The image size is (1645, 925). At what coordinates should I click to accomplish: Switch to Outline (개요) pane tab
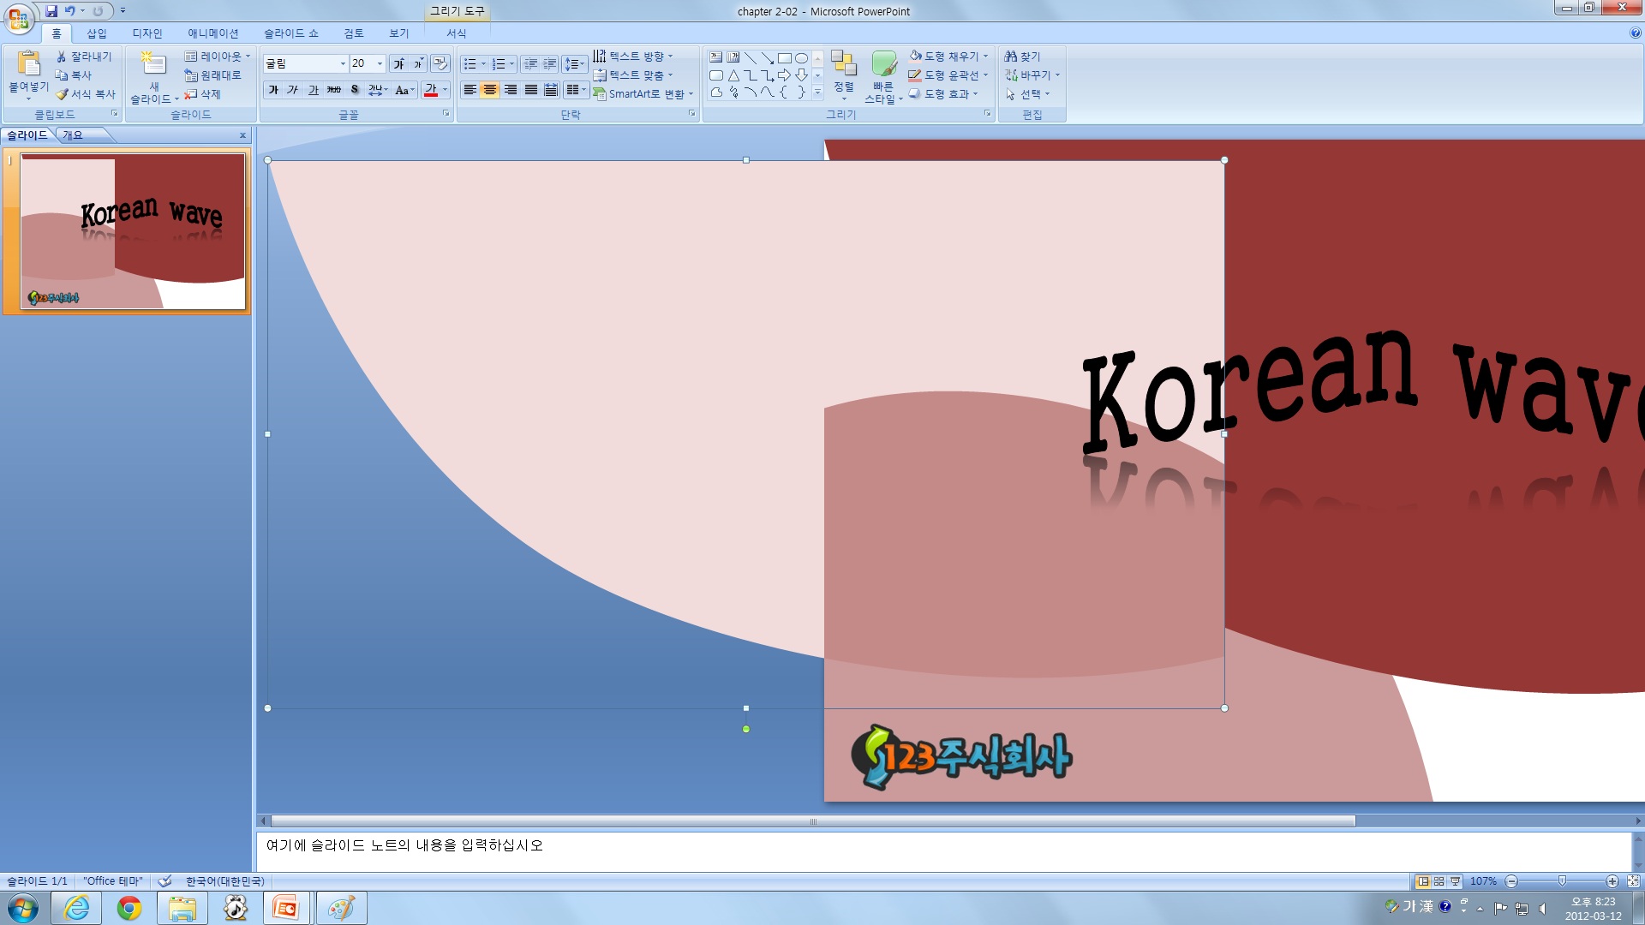click(73, 135)
